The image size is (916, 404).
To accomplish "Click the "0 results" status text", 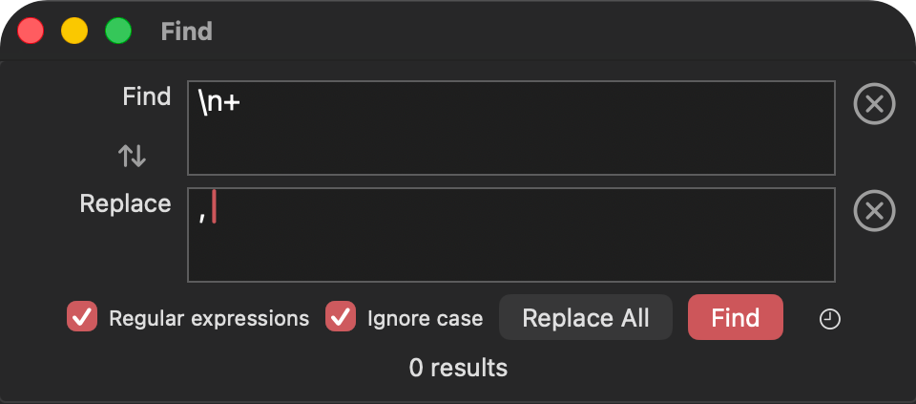I will click(458, 368).
